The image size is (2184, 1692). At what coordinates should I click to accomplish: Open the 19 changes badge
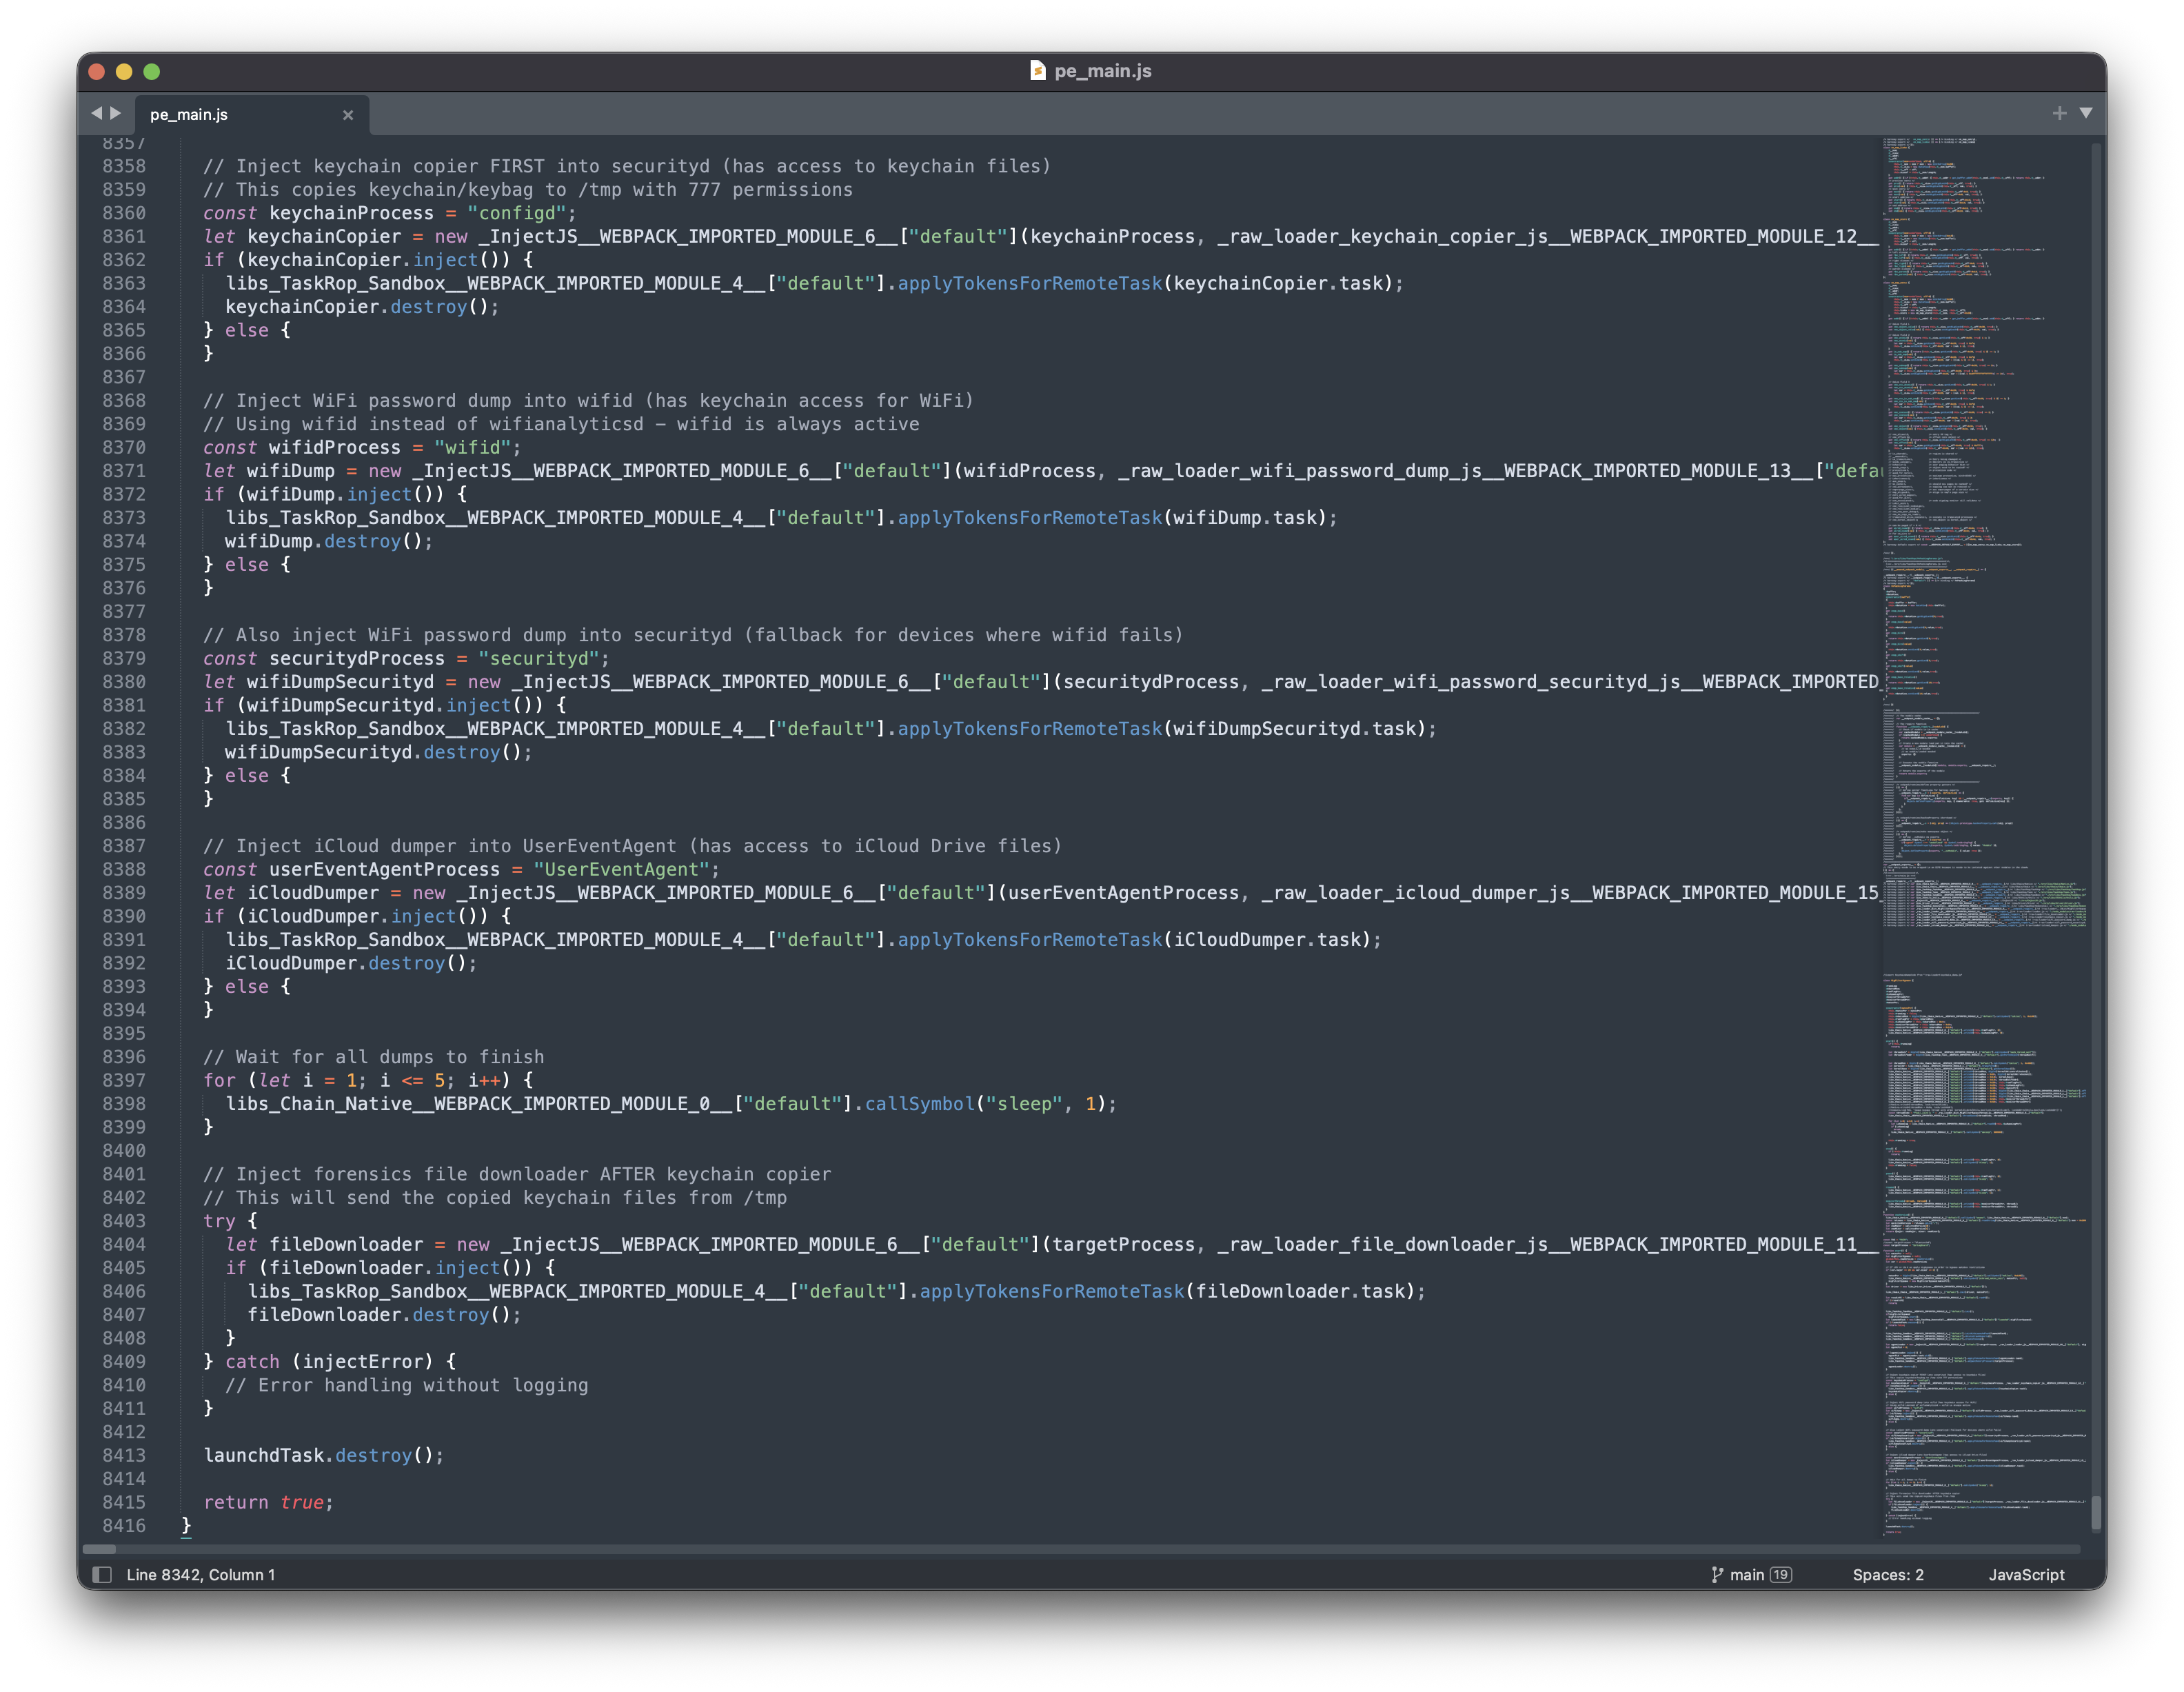click(1781, 1574)
